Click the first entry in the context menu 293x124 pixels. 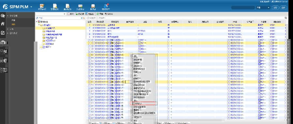[142, 56]
